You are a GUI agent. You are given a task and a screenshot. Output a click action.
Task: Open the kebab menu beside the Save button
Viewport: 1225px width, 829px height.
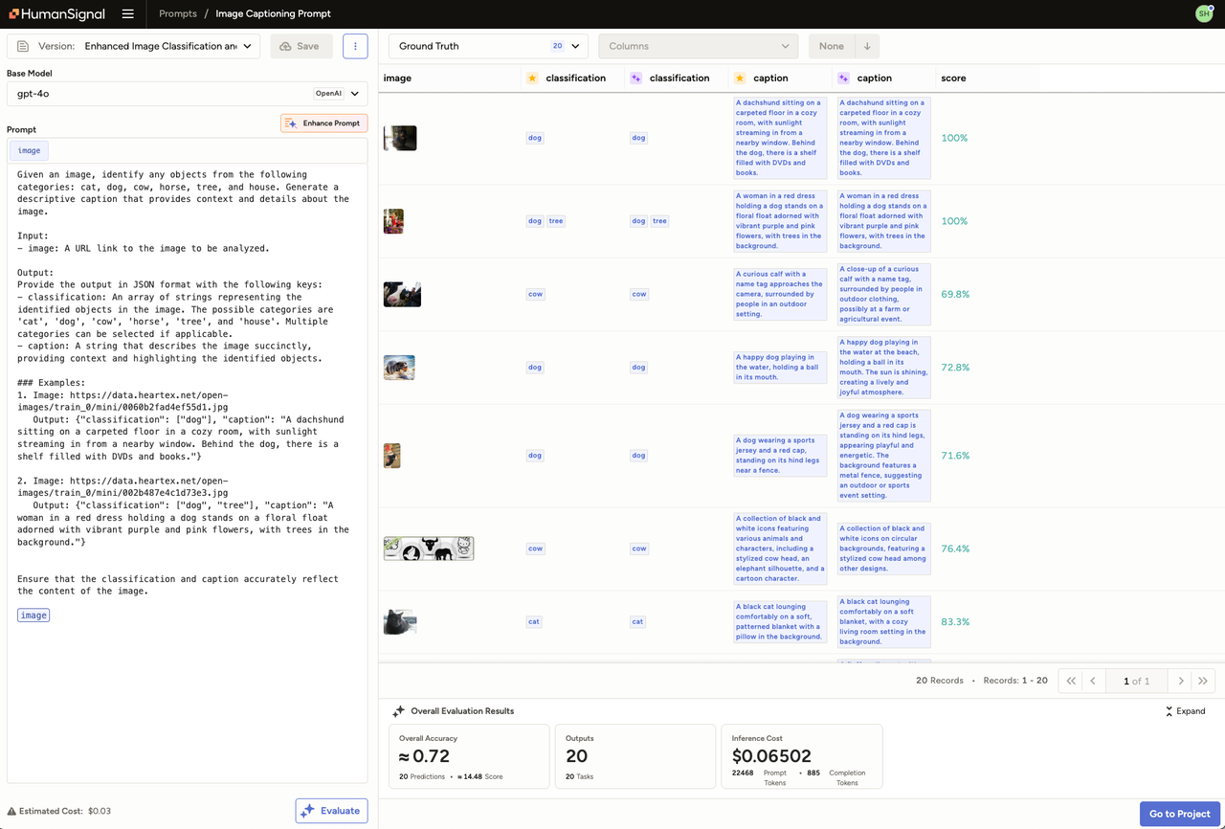pos(355,46)
